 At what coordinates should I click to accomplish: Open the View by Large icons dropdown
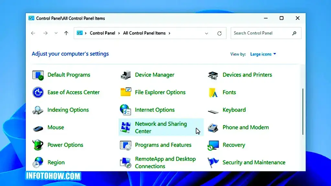pos(263,54)
